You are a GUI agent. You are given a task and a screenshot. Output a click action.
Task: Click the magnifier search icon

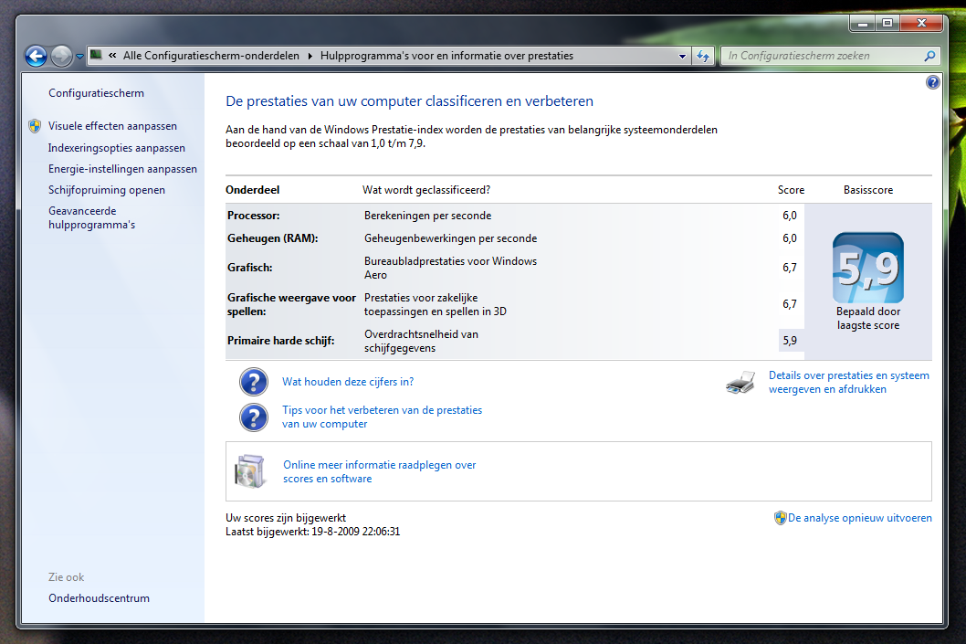click(x=929, y=56)
